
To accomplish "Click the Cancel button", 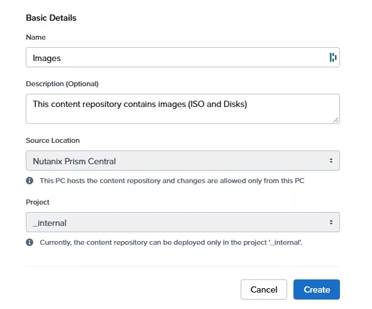I will (264, 289).
